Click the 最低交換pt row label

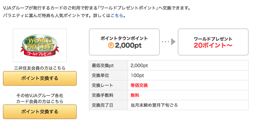pyautogui.click(x=103, y=65)
